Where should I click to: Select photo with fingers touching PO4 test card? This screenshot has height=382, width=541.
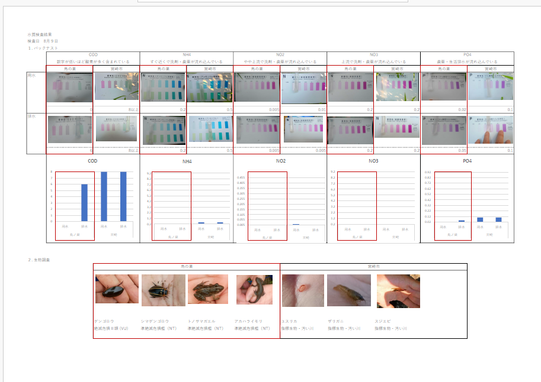[491, 130]
